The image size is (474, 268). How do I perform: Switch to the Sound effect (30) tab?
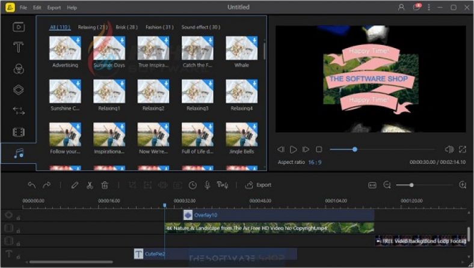point(201,27)
